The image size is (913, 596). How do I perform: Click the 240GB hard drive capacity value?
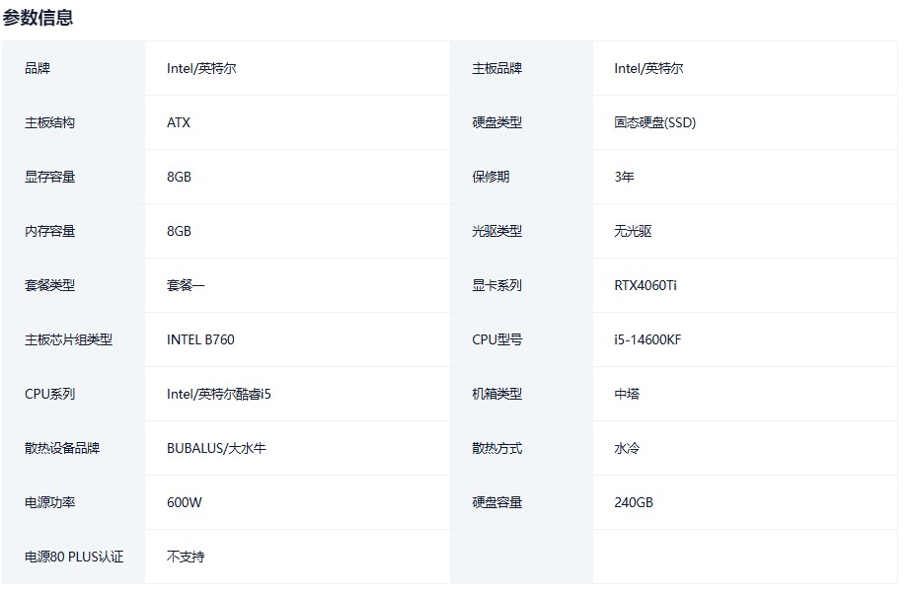(x=634, y=502)
